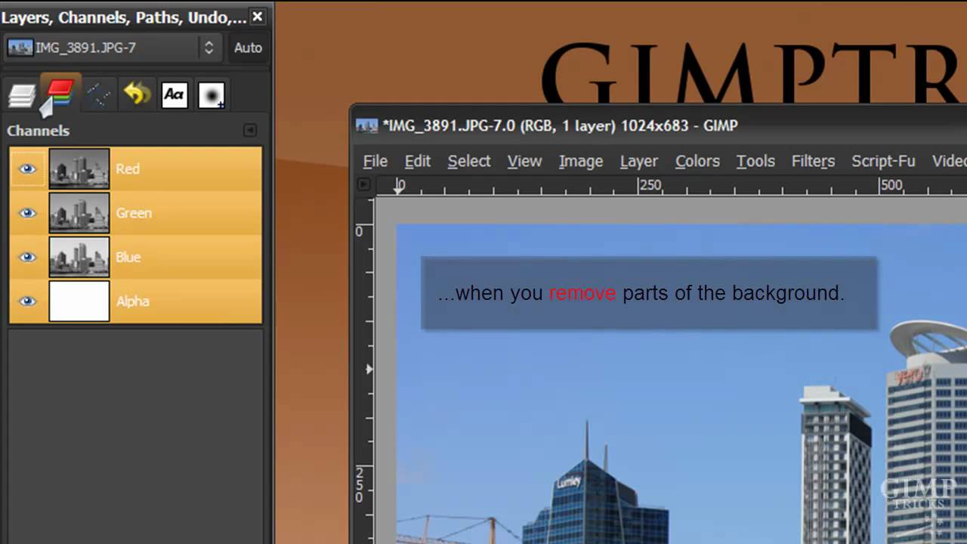Toggle visibility of the Red channel
This screenshot has height=544, width=967.
(x=28, y=168)
